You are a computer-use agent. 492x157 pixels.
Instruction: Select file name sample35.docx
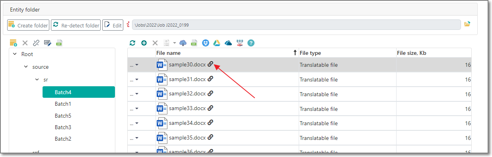click(x=187, y=138)
